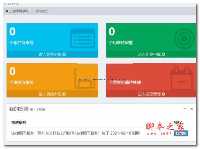Open the 进入案件审批 link
Image resolution: width=200 pixels, height=149 pixels.
(50, 54)
